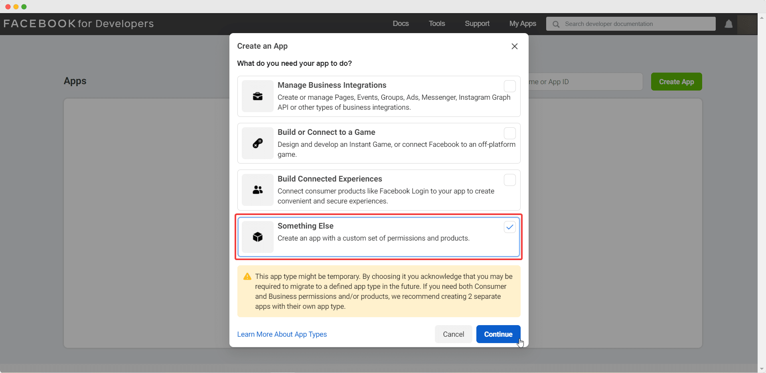Click the Cancel button
Image resolution: width=766 pixels, height=373 pixels.
[454, 334]
